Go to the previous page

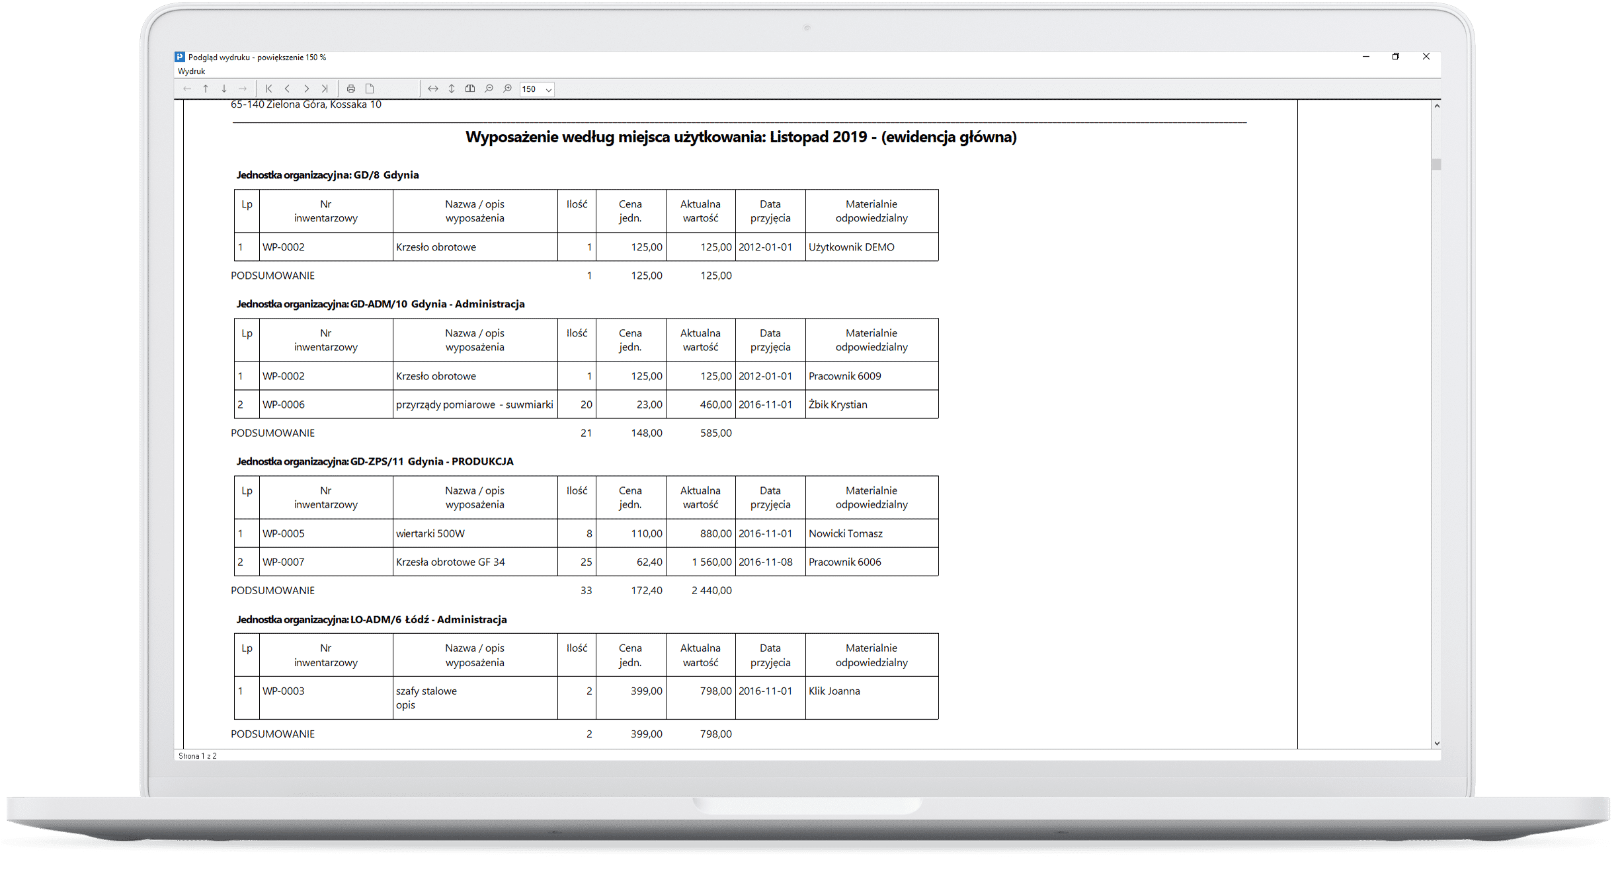[288, 89]
